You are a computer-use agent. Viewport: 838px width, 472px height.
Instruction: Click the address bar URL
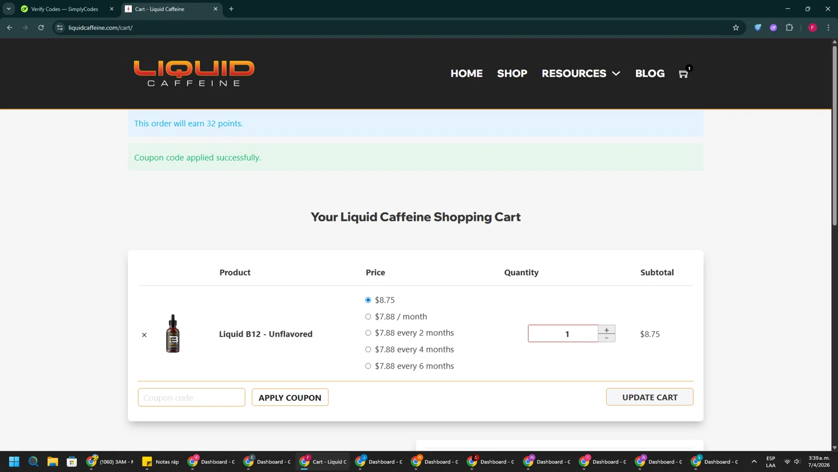pos(101,27)
